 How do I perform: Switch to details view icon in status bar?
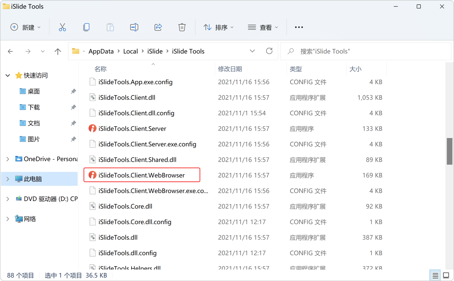(435, 275)
